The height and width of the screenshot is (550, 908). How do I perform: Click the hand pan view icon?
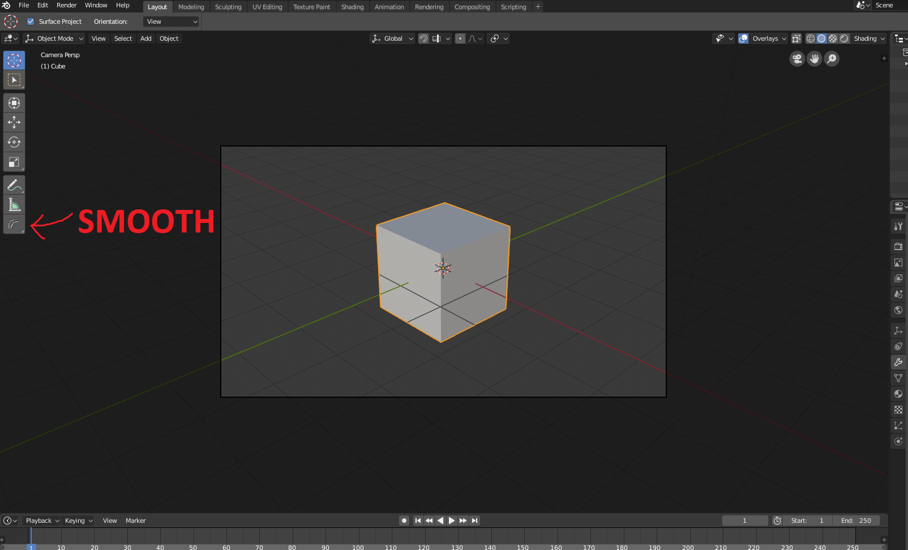[815, 59]
